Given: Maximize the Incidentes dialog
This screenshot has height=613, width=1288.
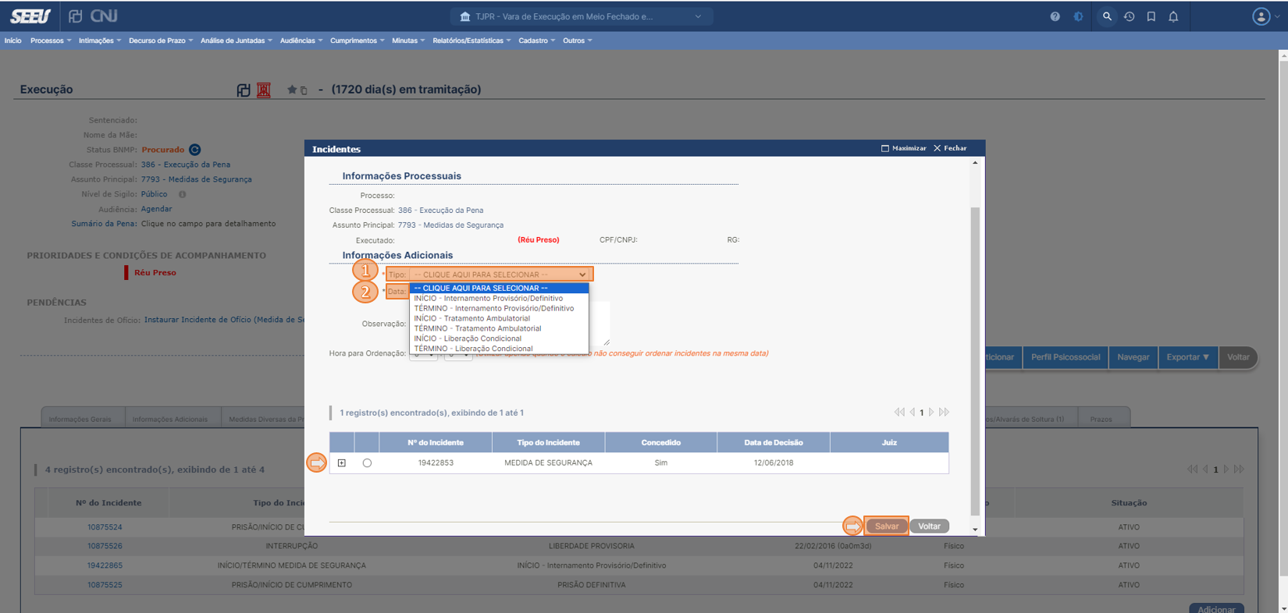Looking at the screenshot, I should [903, 148].
